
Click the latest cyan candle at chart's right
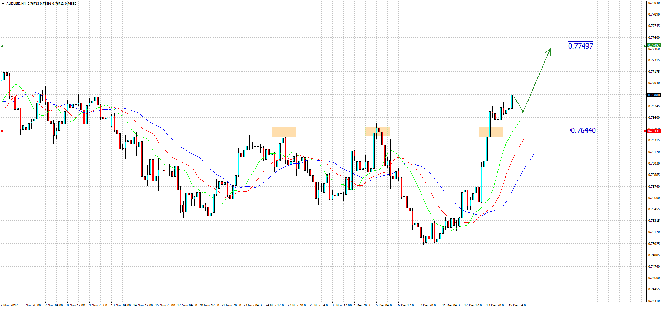512,101
